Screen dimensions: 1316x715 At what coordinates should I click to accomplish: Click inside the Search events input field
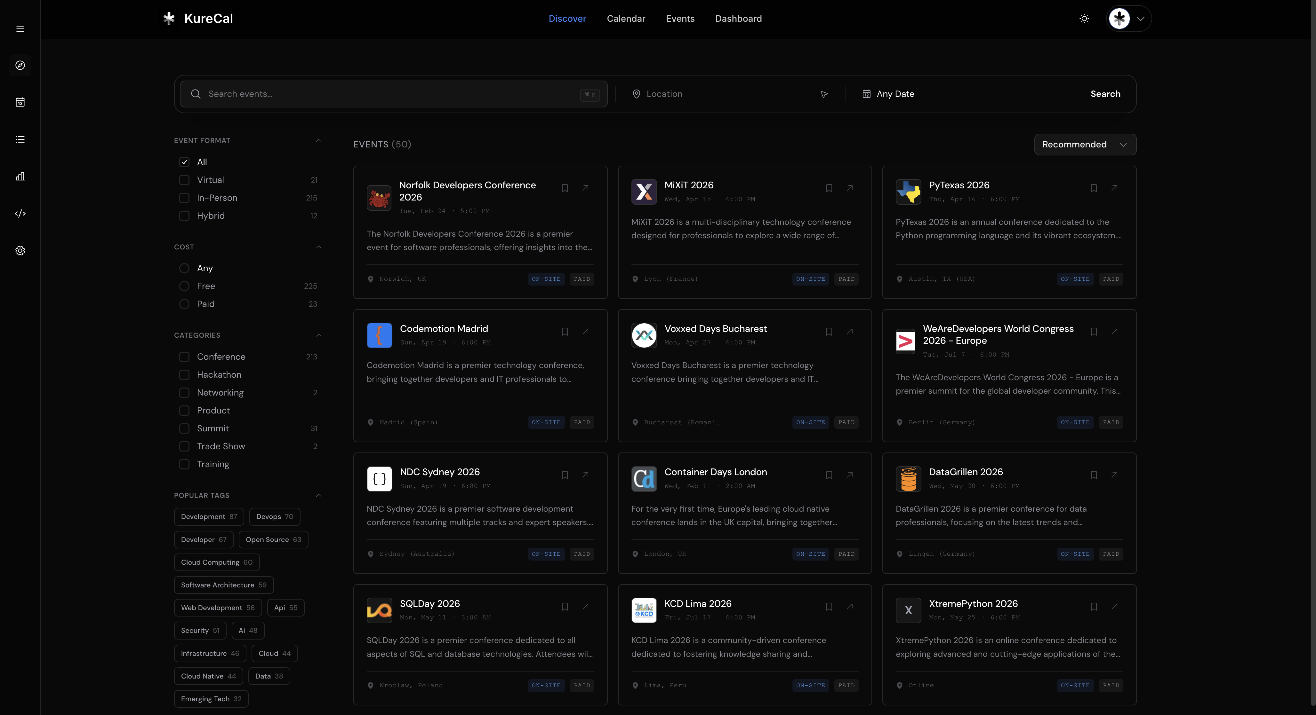coord(357,94)
